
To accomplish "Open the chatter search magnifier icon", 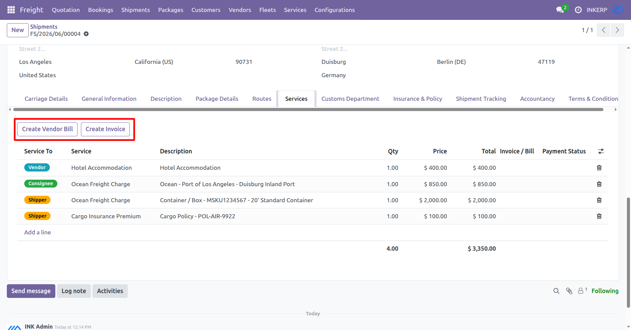I will click(x=556, y=291).
